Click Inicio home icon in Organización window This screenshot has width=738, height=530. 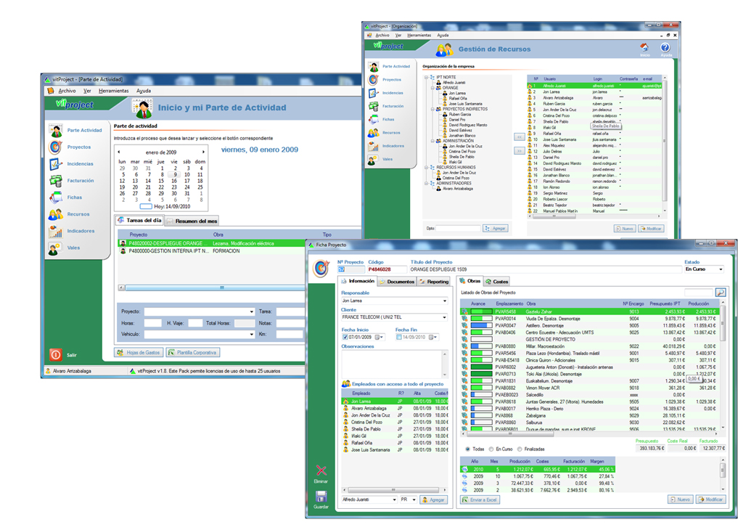(644, 47)
